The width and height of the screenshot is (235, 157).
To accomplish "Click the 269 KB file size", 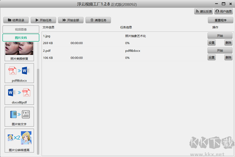I will 48,43.
